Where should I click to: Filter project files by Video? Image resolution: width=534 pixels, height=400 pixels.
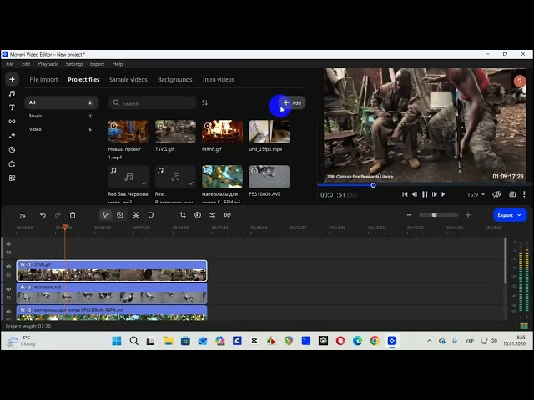point(61,129)
